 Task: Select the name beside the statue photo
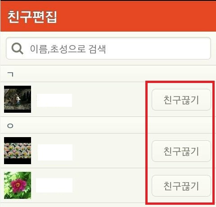[x=54, y=100]
